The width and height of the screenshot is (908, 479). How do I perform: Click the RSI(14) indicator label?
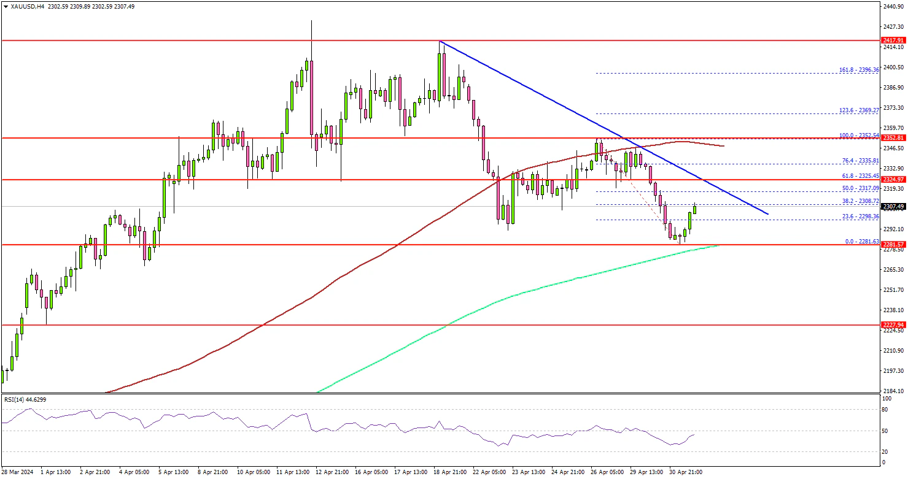(x=25, y=399)
